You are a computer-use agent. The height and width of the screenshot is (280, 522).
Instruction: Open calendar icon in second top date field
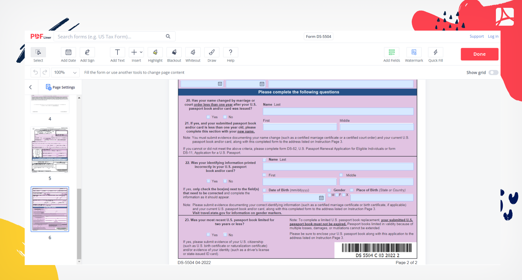pos(262,84)
